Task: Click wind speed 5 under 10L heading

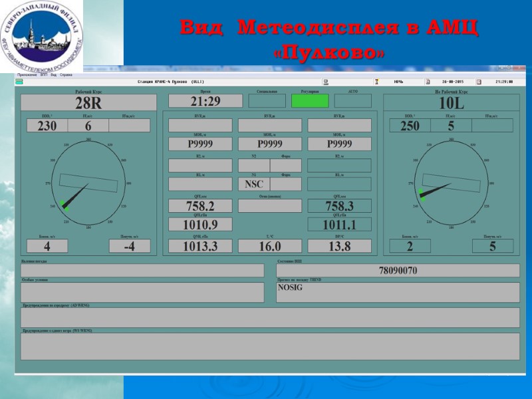Action: click(451, 126)
